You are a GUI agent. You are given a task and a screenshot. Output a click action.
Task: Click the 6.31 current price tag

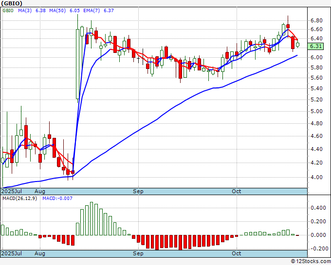pyautogui.click(x=315, y=46)
